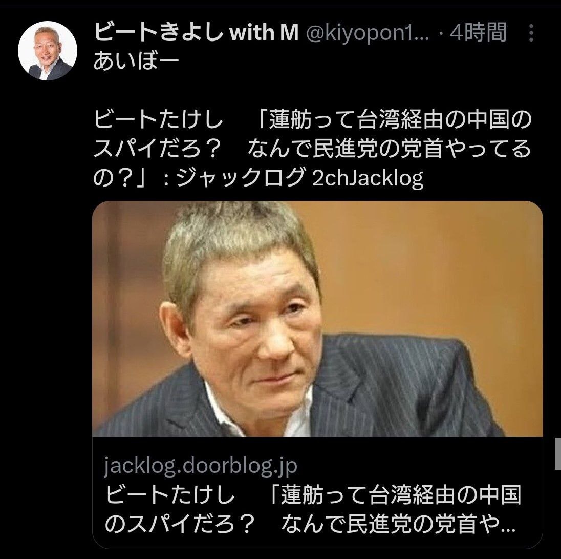Click the truncated card line のスパイだろ?
The image size is (561, 559).
(310, 524)
